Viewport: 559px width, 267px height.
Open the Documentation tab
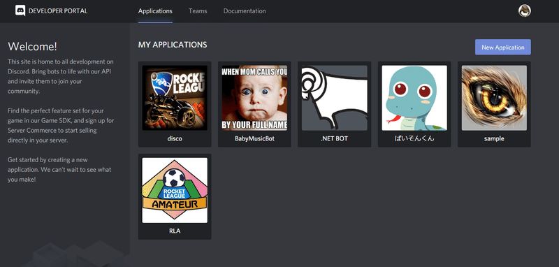coord(245,11)
